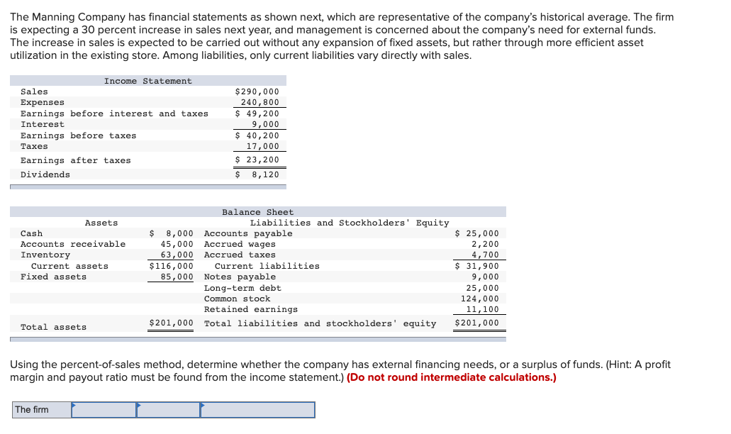Click Accrued wages value 2,200
The height and width of the screenshot is (434, 731).
(x=485, y=244)
